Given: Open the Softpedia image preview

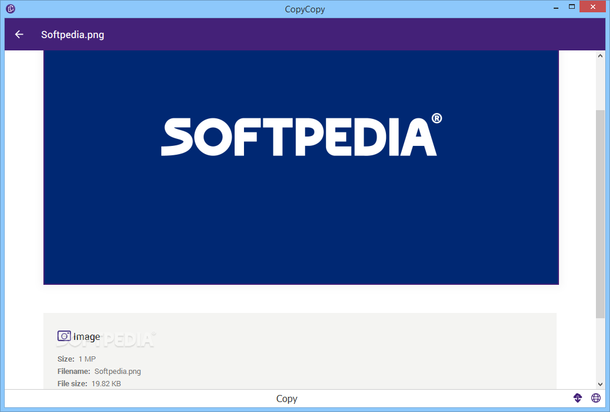Looking at the screenshot, I should click(x=301, y=168).
